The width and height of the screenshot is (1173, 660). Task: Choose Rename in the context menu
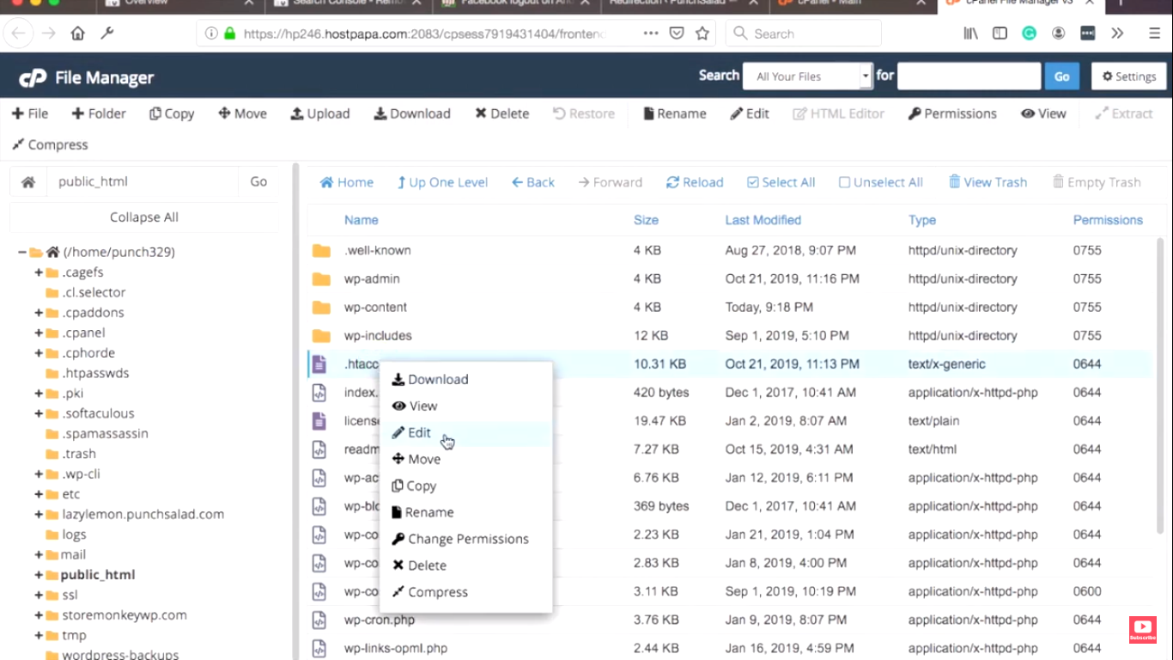465,513
